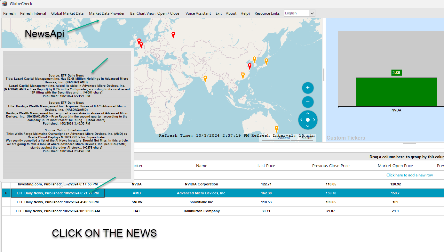Click the Investing.com news cell in NVDA row

point(58,184)
